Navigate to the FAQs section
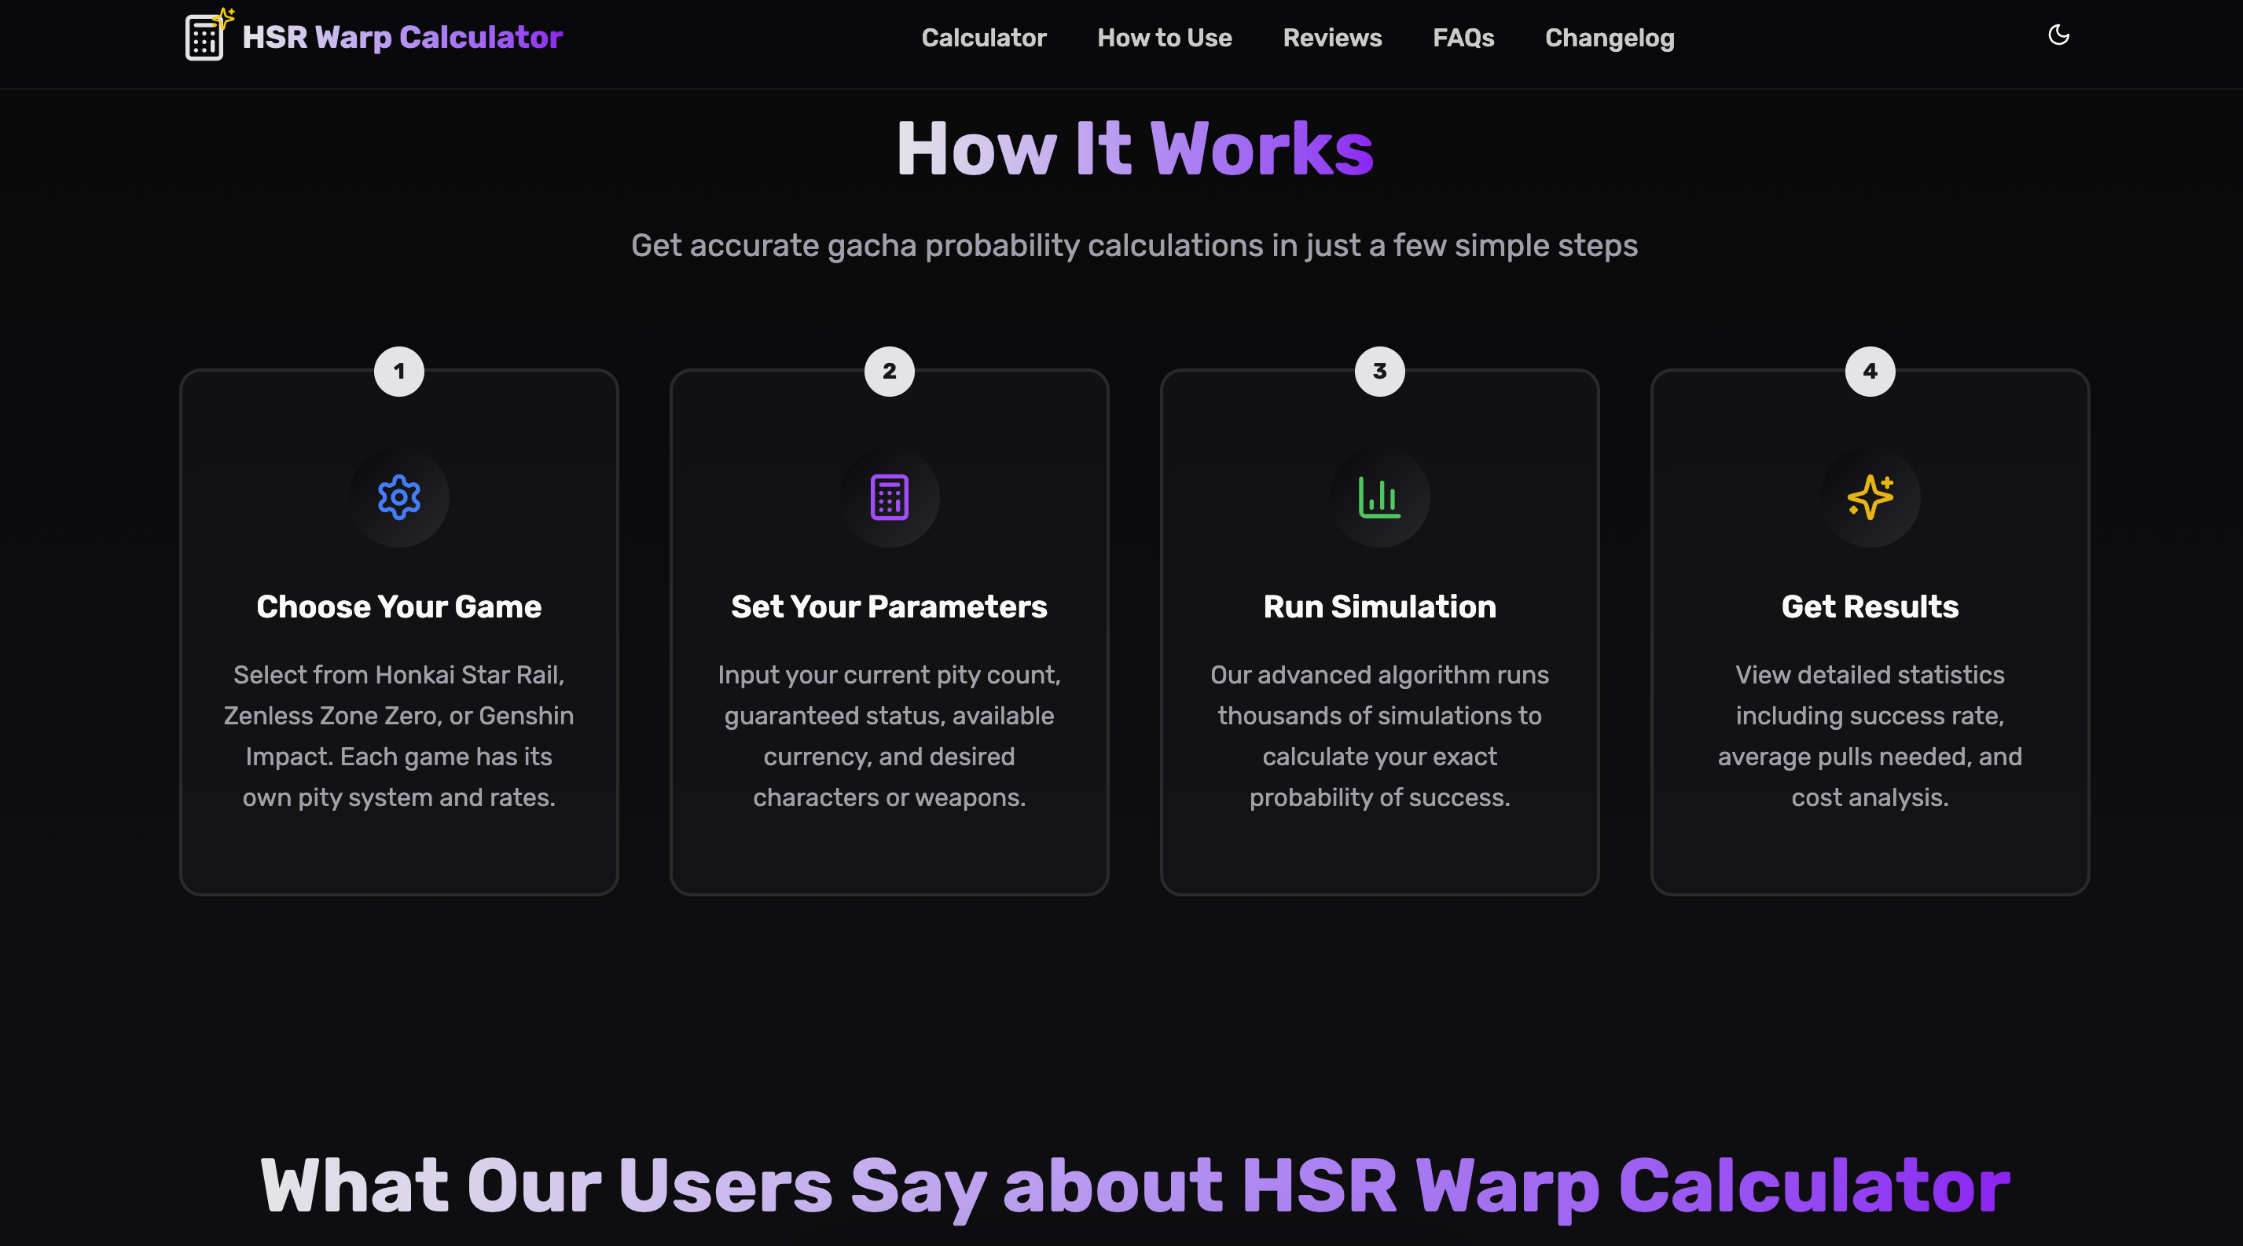The height and width of the screenshot is (1246, 2243). (x=1463, y=38)
